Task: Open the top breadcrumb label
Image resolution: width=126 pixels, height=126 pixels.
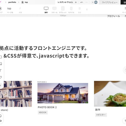Action: pos(26,2)
